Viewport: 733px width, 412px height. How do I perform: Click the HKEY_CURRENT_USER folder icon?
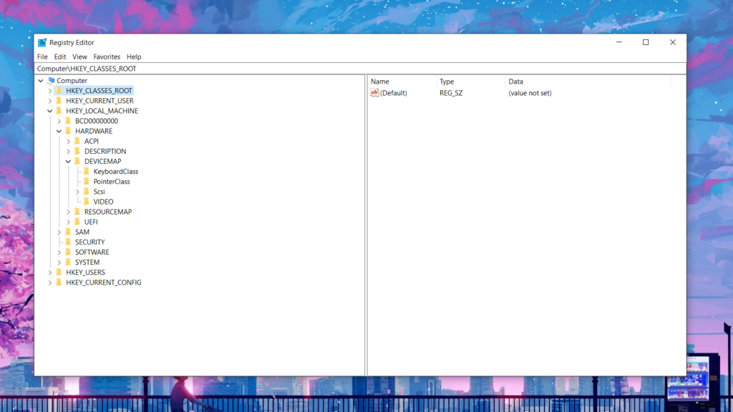point(59,100)
